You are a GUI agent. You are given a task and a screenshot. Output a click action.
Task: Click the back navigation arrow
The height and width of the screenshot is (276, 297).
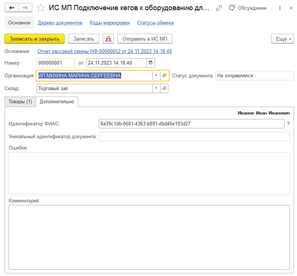12,8
